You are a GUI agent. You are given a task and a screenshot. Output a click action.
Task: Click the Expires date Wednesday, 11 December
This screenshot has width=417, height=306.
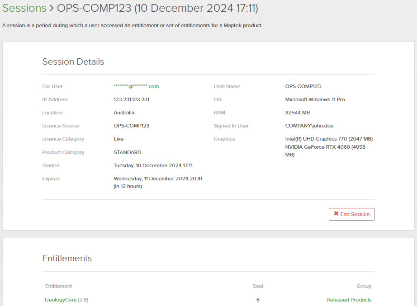click(x=158, y=179)
